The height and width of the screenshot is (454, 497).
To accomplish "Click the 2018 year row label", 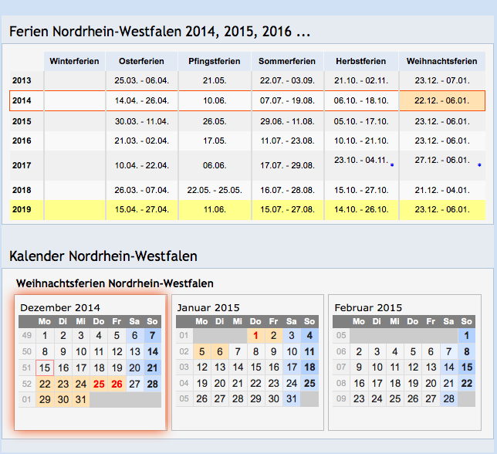I will tap(22, 190).
